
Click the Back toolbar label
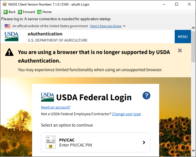[12, 12]
